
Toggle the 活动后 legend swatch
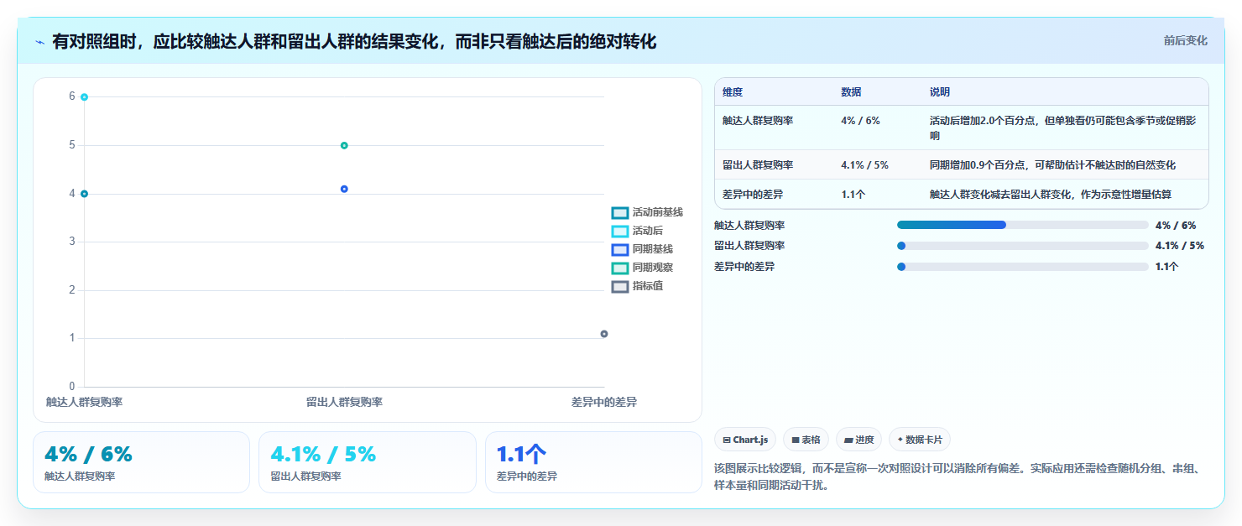coord(620,232)
